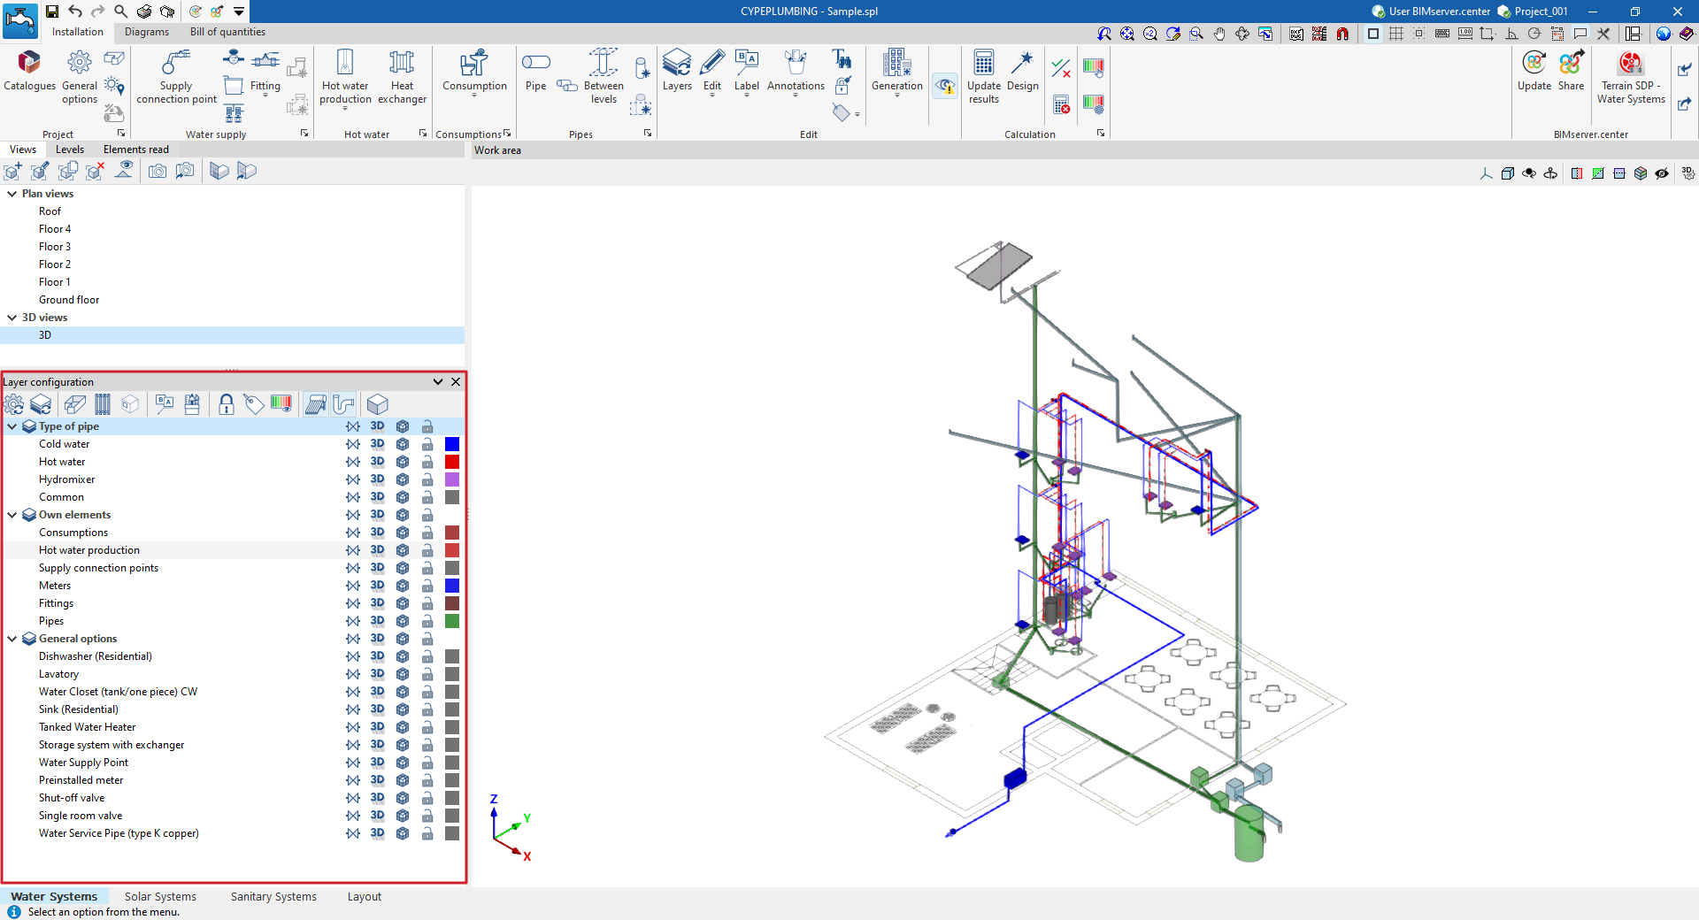
Task: Collapse the Plan views tree node
Action: [12, 194]
